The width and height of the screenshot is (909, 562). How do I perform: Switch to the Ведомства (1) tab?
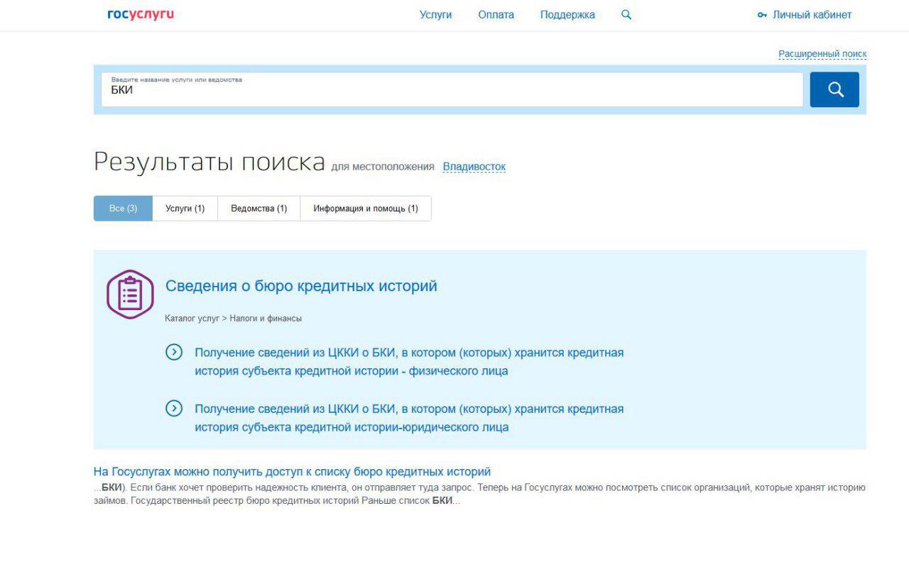tap(258, 209)
